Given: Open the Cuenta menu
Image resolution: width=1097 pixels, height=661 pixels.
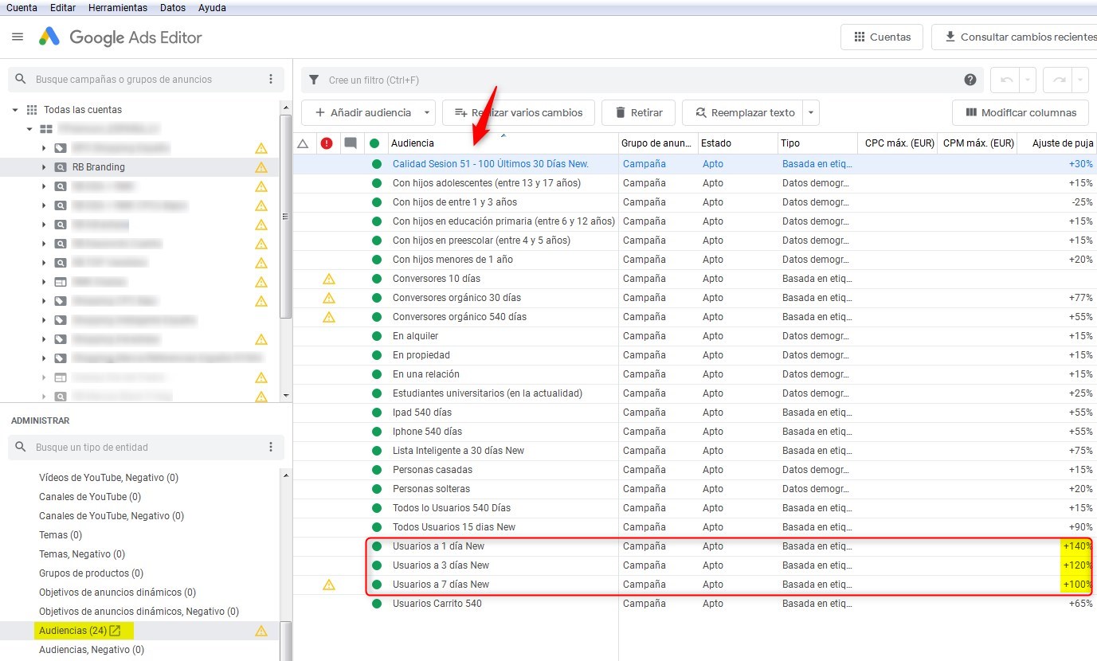Looking at the screenshot, I should (22, 8).
